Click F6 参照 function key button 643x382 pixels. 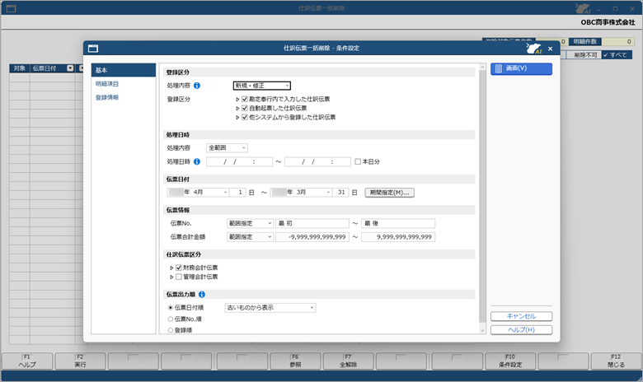point(295,361)
